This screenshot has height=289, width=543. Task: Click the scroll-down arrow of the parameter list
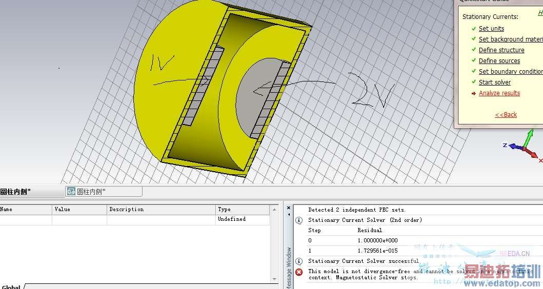point(274,279)
